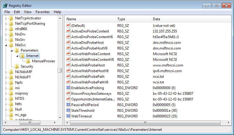Click the string icon beside ActiveDnsProbeContent
Image resolution: width=234 pixels, height=135 pixels.
click(x=68, y=31)
